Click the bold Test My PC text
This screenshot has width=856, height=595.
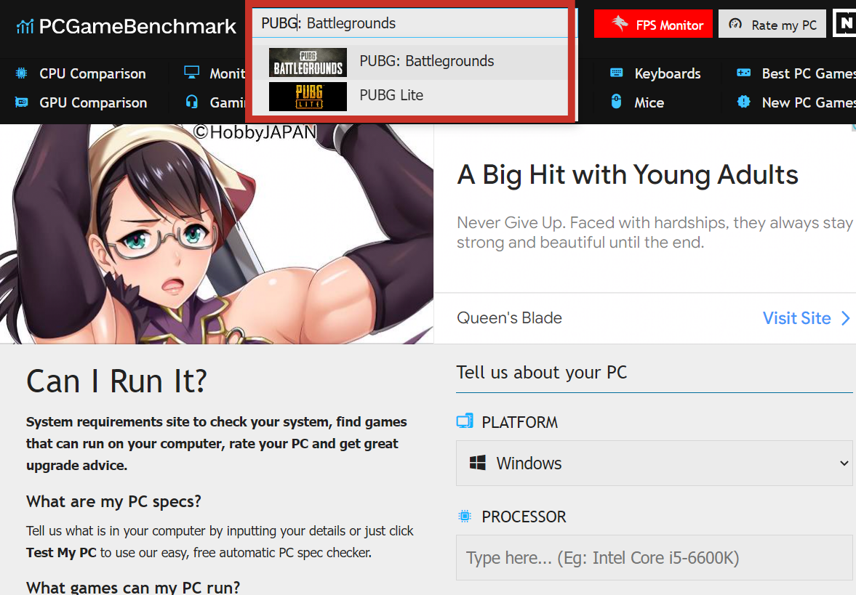click(61, 552)
